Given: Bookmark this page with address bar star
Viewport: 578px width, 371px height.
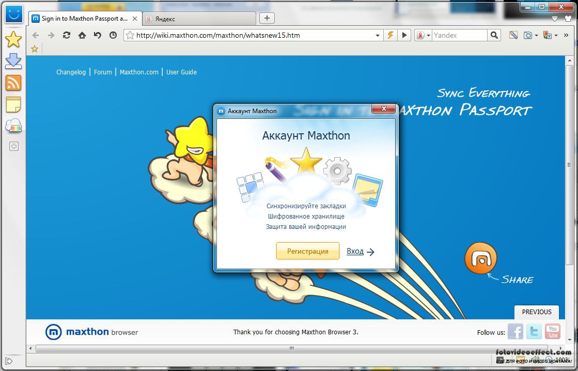Looking at the screenshot, I should pyautogui.click(x=130, y=36).
